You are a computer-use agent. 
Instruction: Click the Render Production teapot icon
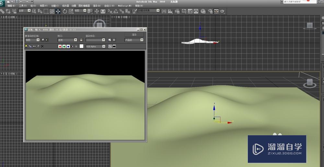coord(222,11)
